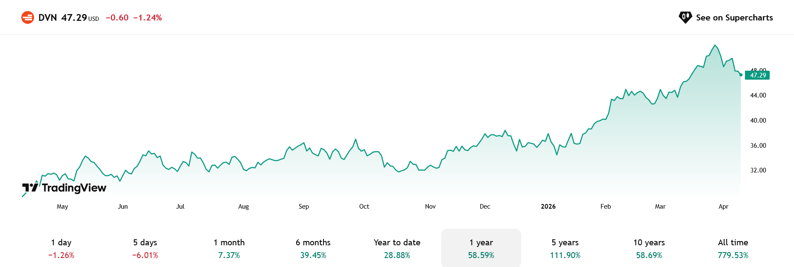Switch to 6 months range
The image size is (794, 267).
(313, 248)
